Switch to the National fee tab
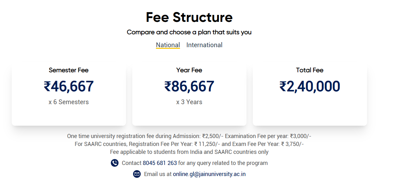Viewport: 414px width, 183px height. 168,45
